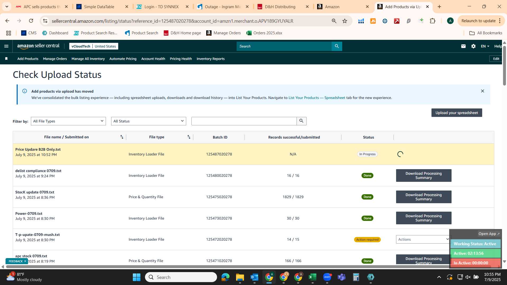Open the browser Extensions puzzle icon
This screenshot has height=285, width=507.
[433, 21]
